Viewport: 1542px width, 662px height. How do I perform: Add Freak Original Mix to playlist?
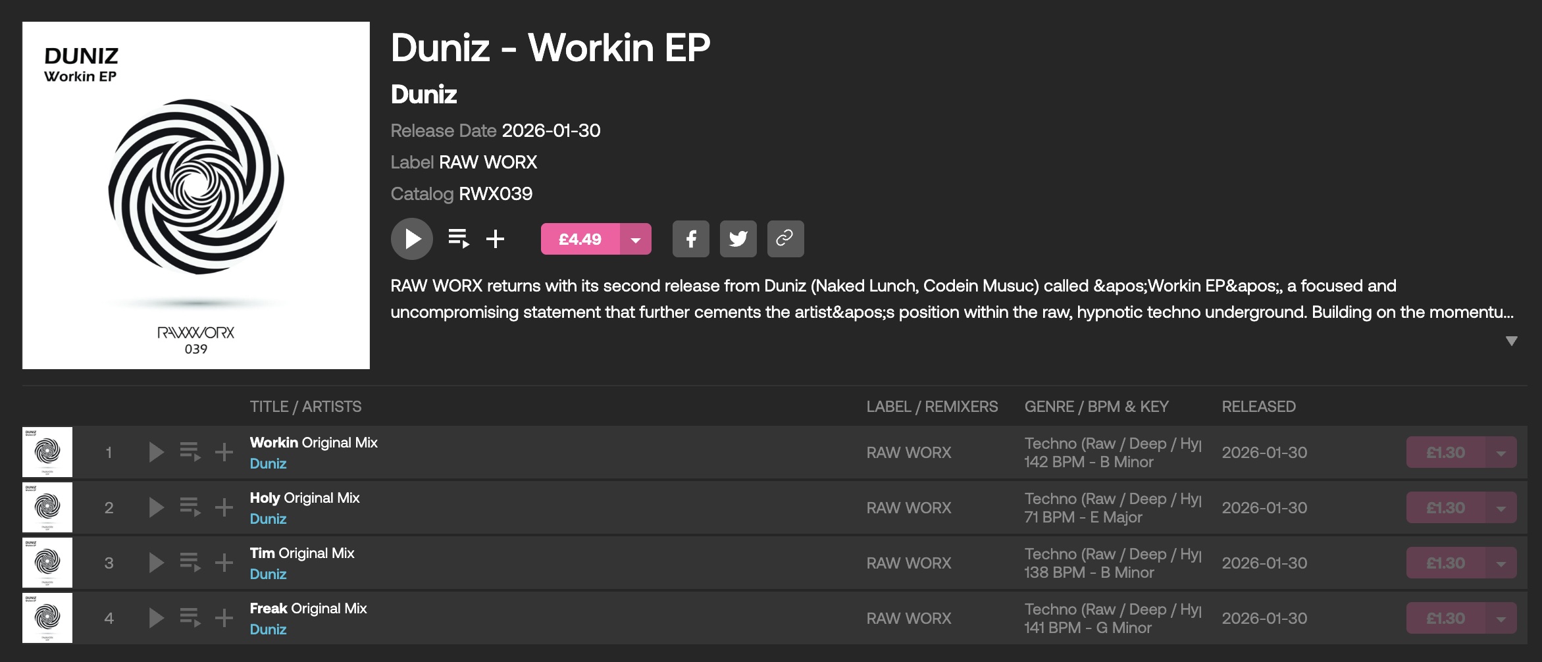224,618
